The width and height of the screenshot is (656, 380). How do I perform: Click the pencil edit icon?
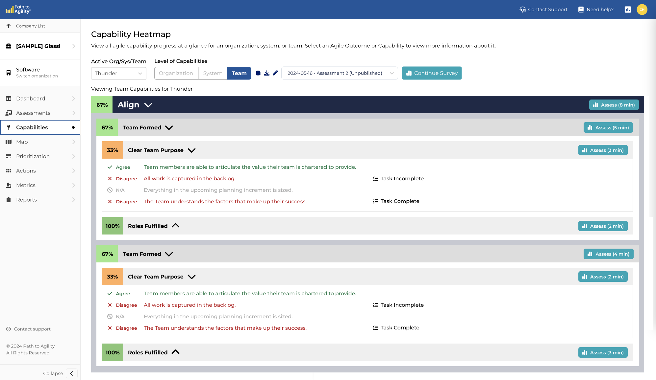click(275, 73)
